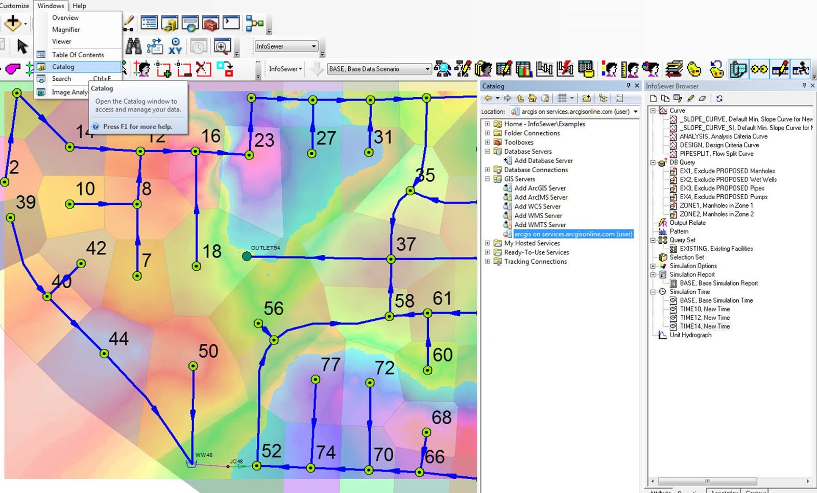Launch the ModelBuilder icon
This screenshot has height=493, width=817.
254,23
